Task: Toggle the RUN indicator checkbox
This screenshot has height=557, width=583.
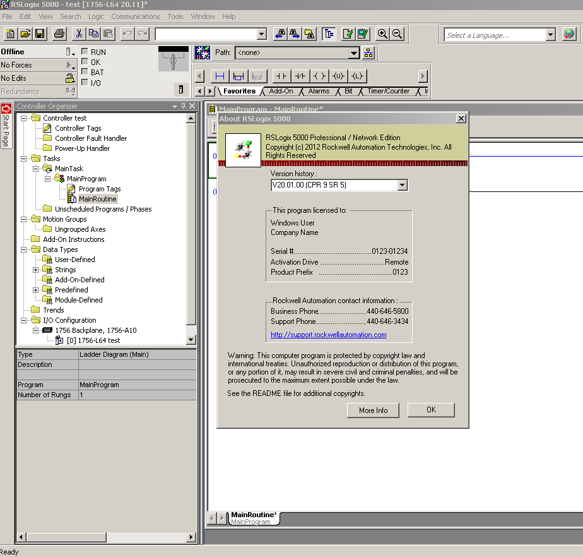Action: click(x=85, y=52)
